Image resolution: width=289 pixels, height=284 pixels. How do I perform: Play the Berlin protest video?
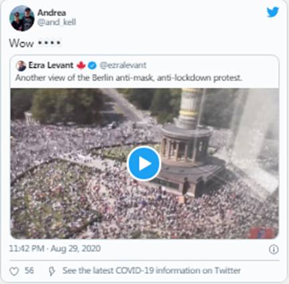click(x=143, y=164)
